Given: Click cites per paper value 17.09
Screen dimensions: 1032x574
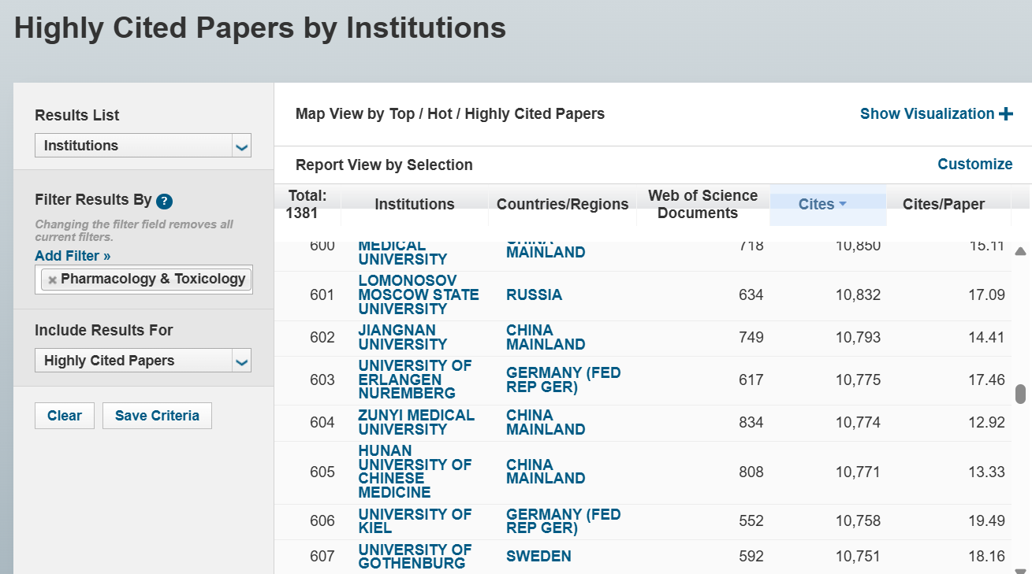Looking at the screenshot, I should tap(986, 294).
